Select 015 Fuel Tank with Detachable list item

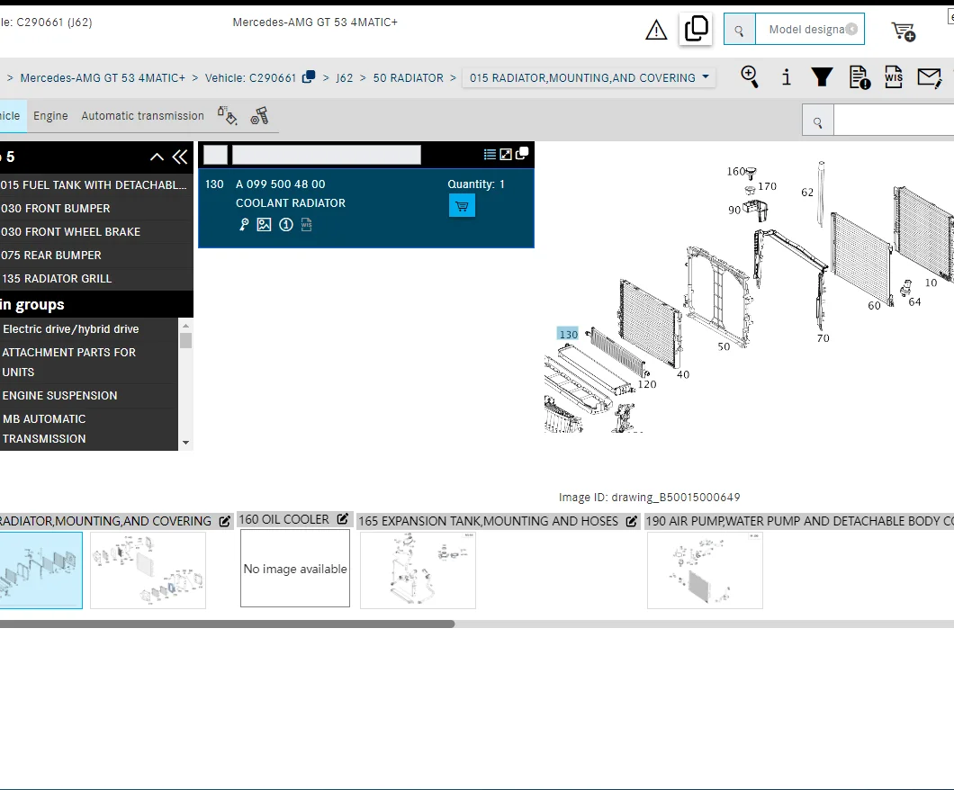94,184
